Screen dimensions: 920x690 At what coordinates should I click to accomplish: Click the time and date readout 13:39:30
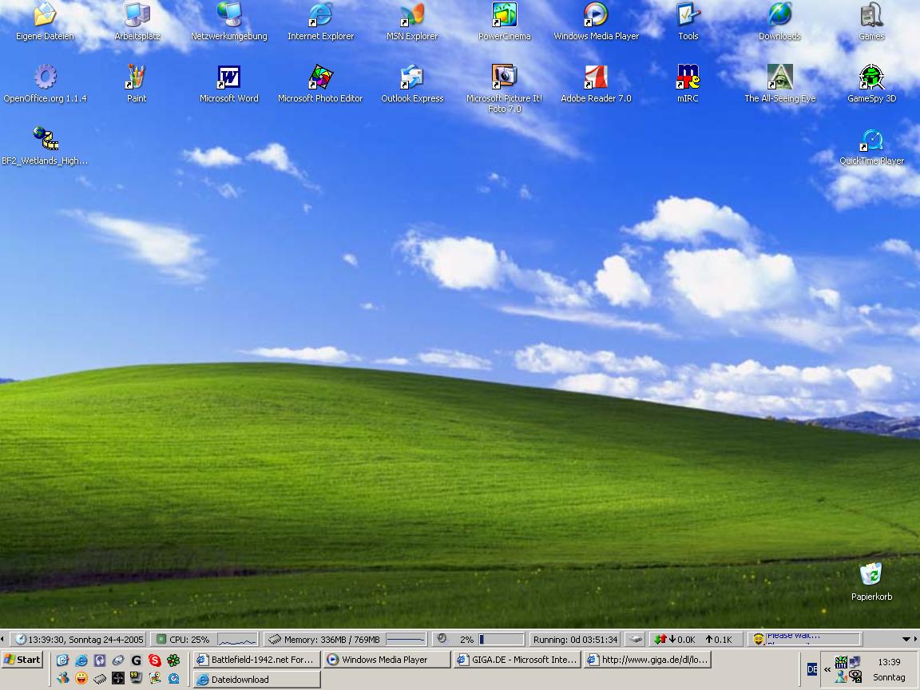78,640
